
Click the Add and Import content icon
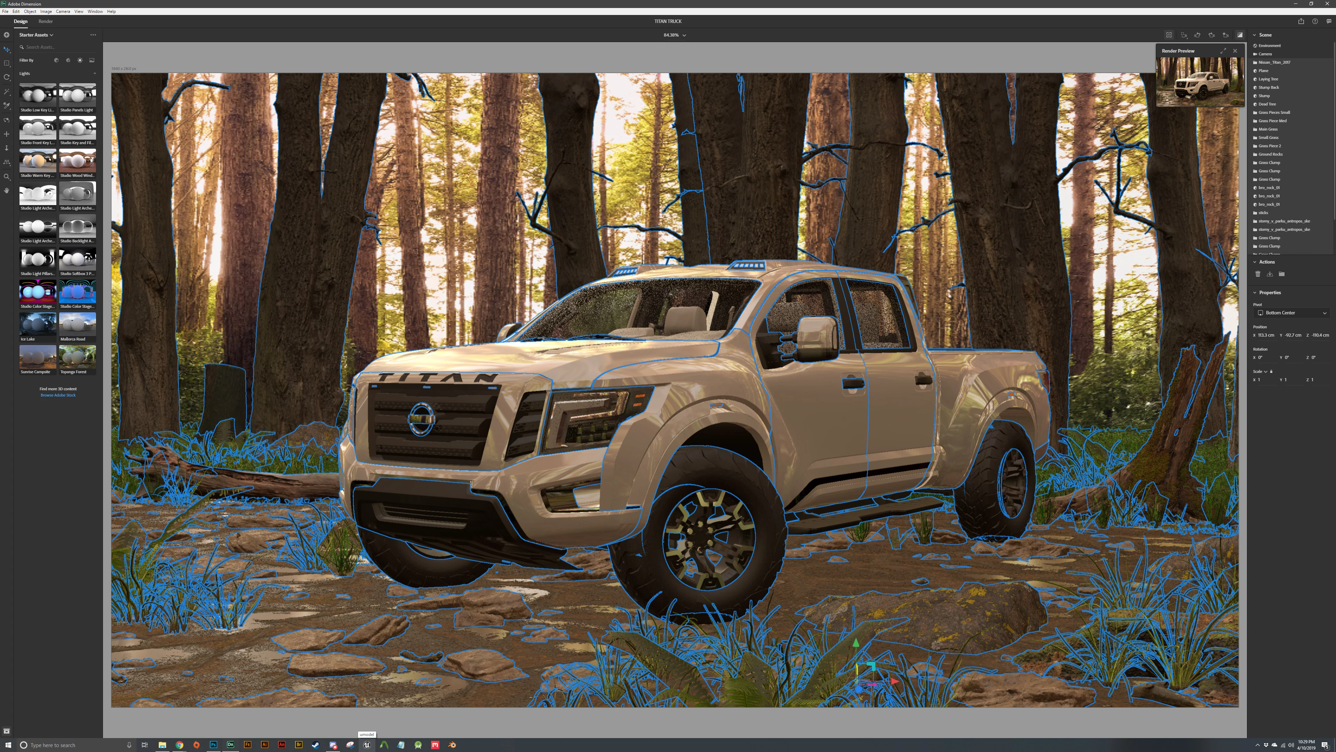(x=7, y=35)
